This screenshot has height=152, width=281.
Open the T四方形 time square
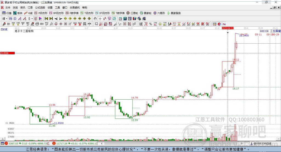pyautogui.click(x=87, y=13)
